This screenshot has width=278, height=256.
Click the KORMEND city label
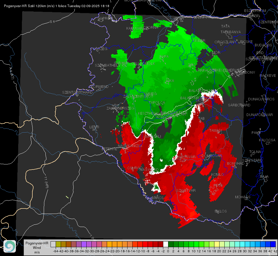coord(100,86)
